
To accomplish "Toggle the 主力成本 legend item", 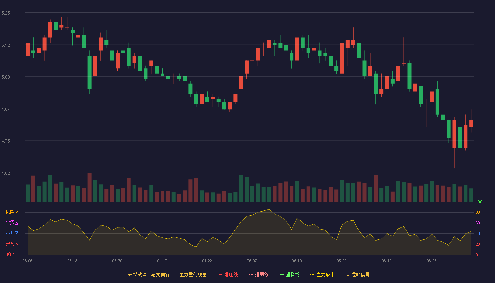I will click(x=322, y=275).
